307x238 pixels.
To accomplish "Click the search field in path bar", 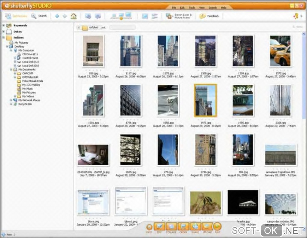I will [122, 28].
